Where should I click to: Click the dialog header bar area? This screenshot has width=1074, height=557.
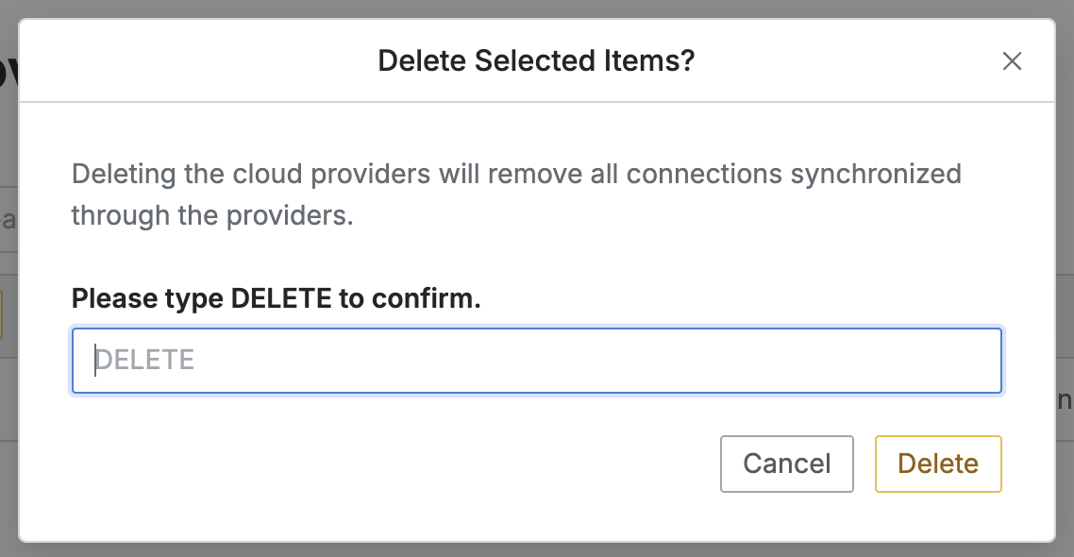coord(236,61)
